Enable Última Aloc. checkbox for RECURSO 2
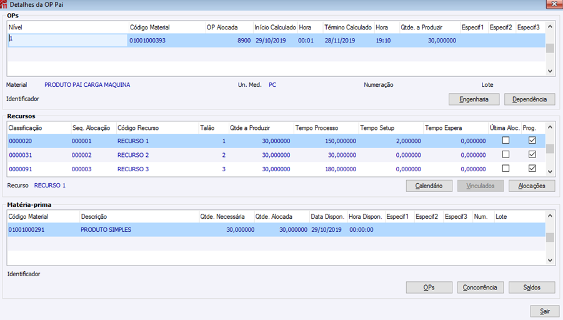The width and height of the screenshot is (563, 320). [506, 154]
